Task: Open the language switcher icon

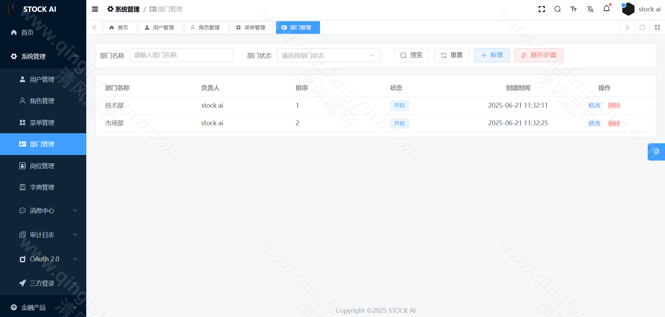Action: [590, 9]
